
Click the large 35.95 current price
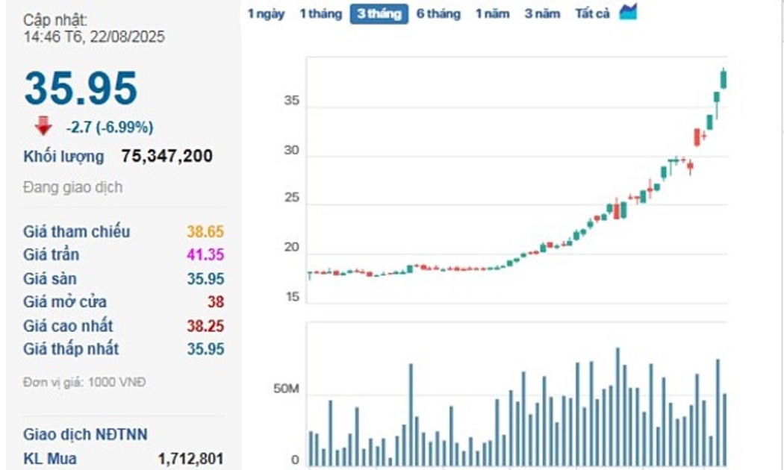point(81,88)
